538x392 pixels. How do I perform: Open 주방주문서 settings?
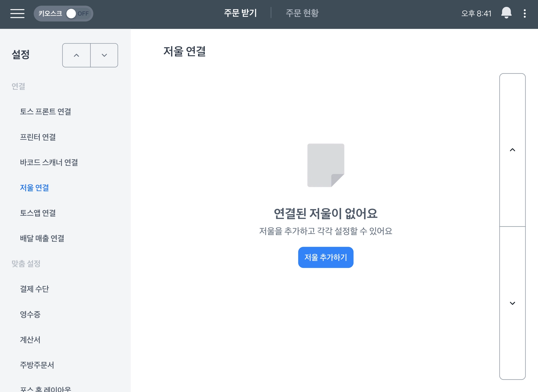tap(37, 365)
